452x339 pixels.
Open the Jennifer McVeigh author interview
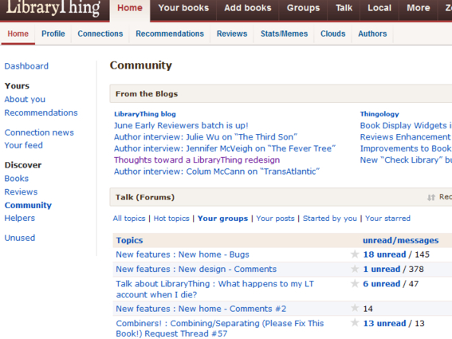(x=225, y=148)
